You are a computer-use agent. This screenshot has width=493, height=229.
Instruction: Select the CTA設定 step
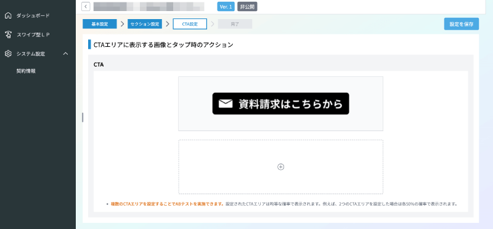click(190, 24)
